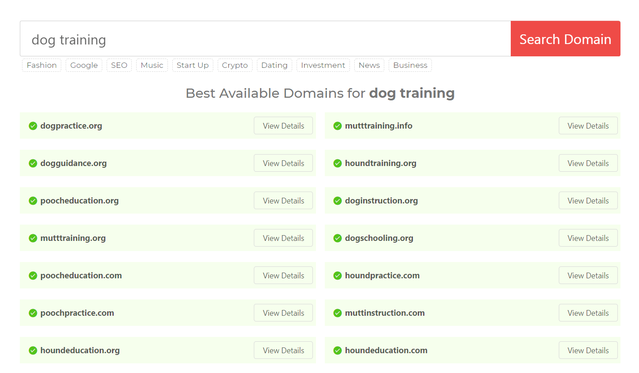Choose the Crypto keyword tag
This screenshot has height=373, width=639.
point(235,65)
